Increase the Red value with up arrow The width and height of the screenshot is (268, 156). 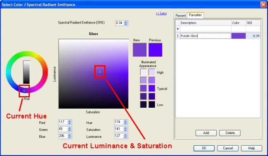coord(69,121)
